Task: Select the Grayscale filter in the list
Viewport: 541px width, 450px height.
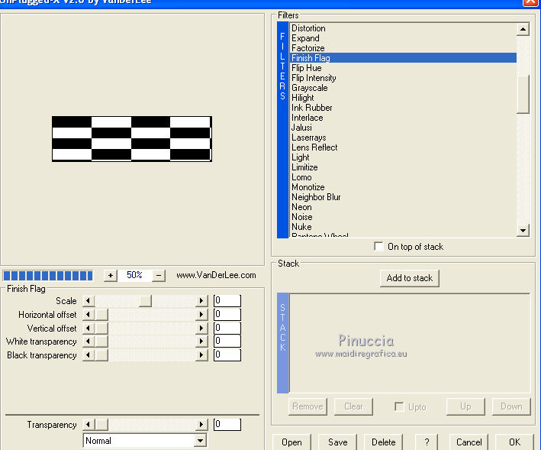Action: 309,88
